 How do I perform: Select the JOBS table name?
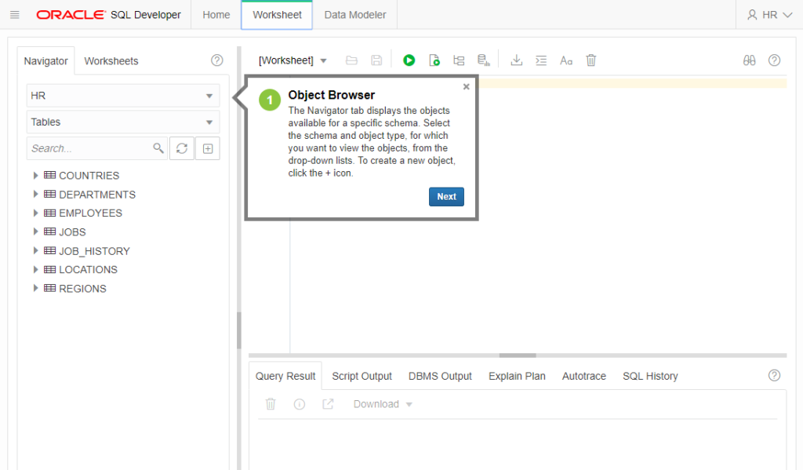click(72, 232)
